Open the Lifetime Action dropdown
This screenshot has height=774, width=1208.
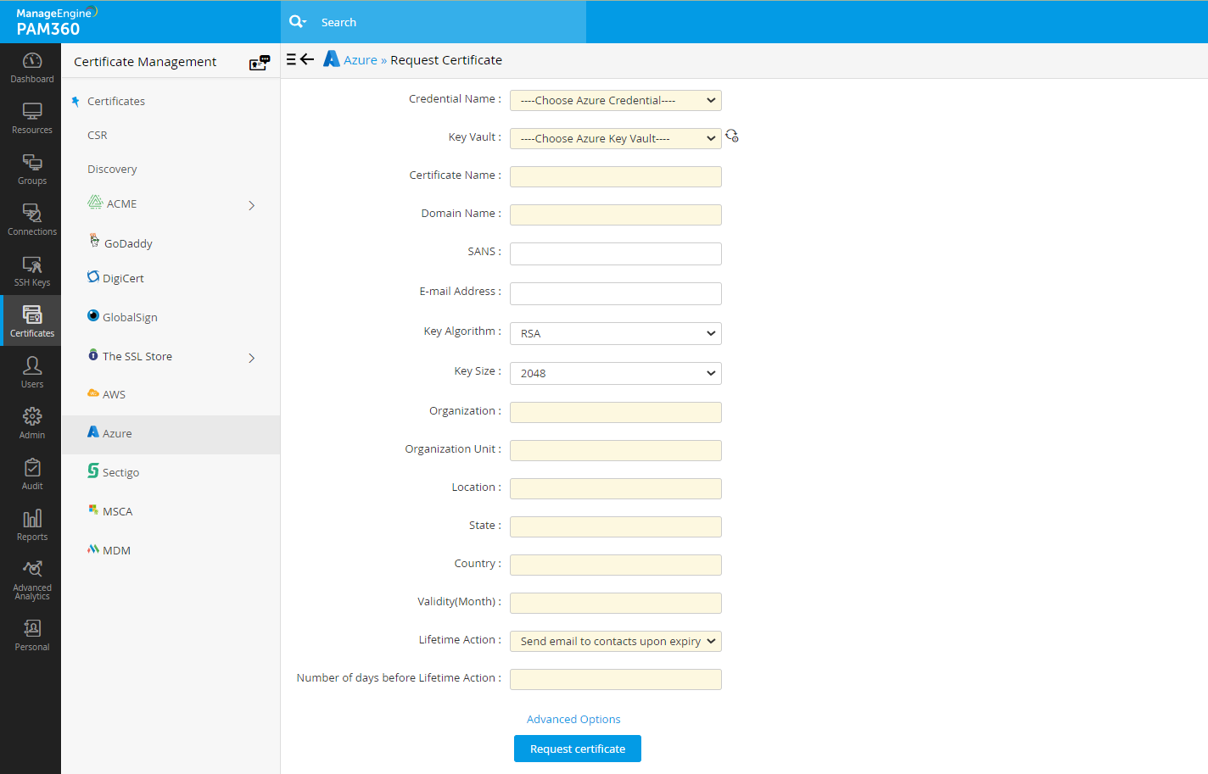coord(615,641)
